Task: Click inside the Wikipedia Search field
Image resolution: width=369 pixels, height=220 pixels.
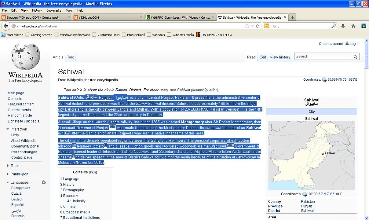Action: coord(323,57)
